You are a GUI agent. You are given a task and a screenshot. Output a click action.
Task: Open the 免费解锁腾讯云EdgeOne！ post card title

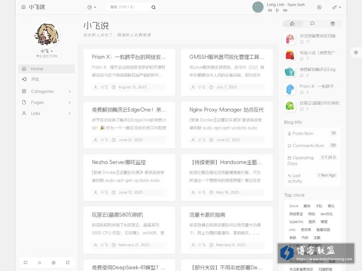(x=129, y=110)
